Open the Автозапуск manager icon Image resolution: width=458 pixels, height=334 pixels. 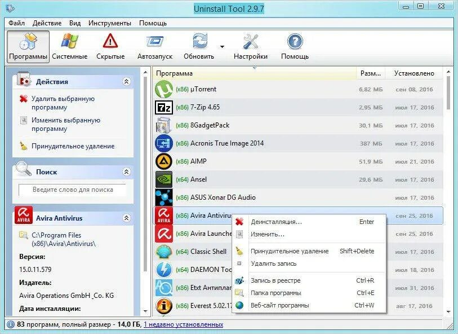coord(154,41)
